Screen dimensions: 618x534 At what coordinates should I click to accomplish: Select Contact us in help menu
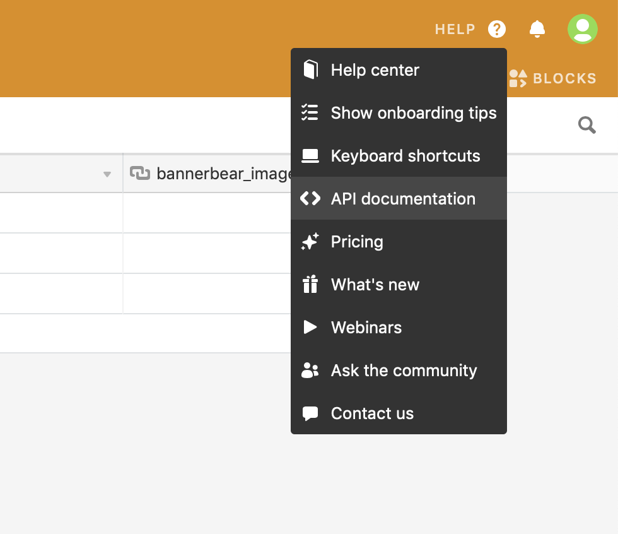(x=372, y=413)
